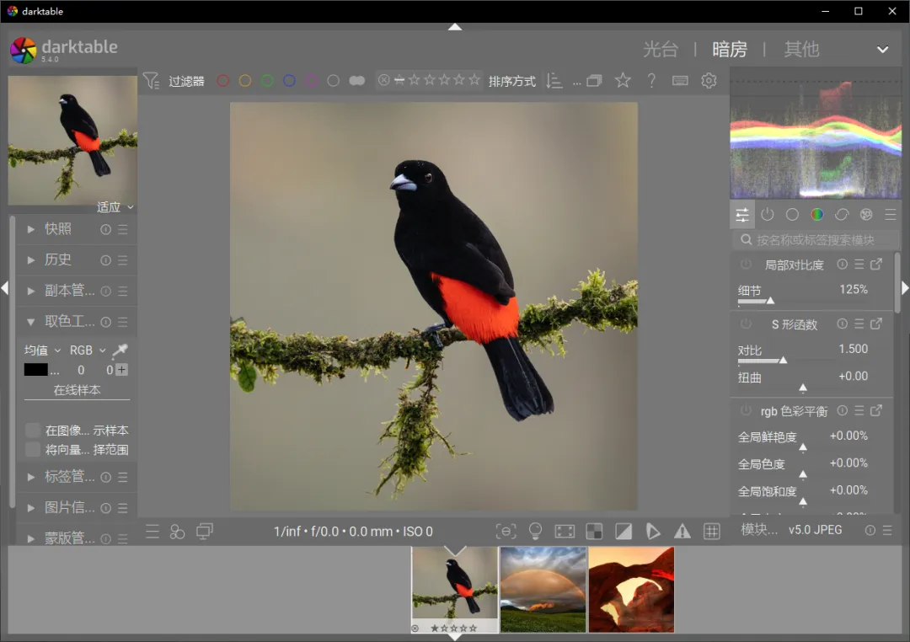Click the sort order direction icon
910x642 pixels.
tap(554, 81)
